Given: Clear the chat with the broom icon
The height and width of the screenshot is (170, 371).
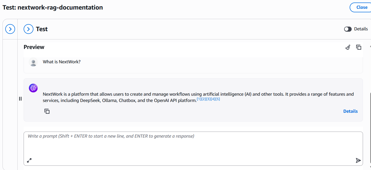Looking at the screenshot, I should 348,47.
